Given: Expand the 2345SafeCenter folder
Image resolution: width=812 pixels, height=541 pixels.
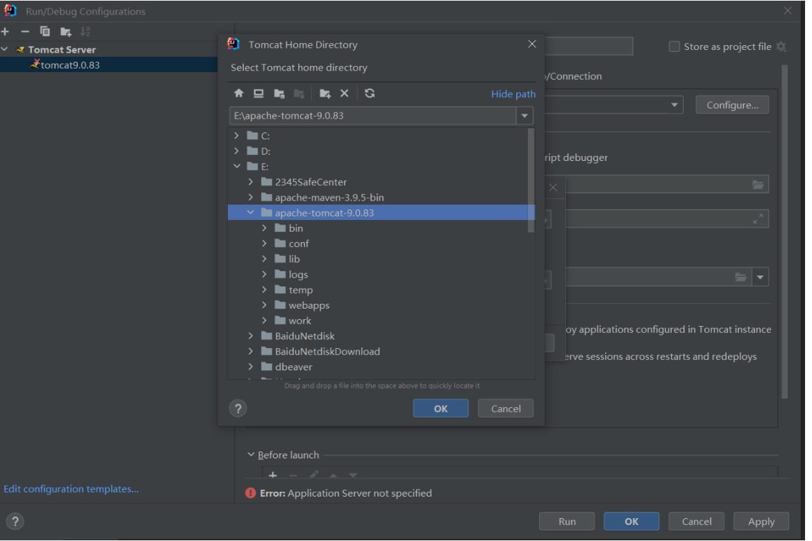Looking at the screenshot, I should 251,182.
